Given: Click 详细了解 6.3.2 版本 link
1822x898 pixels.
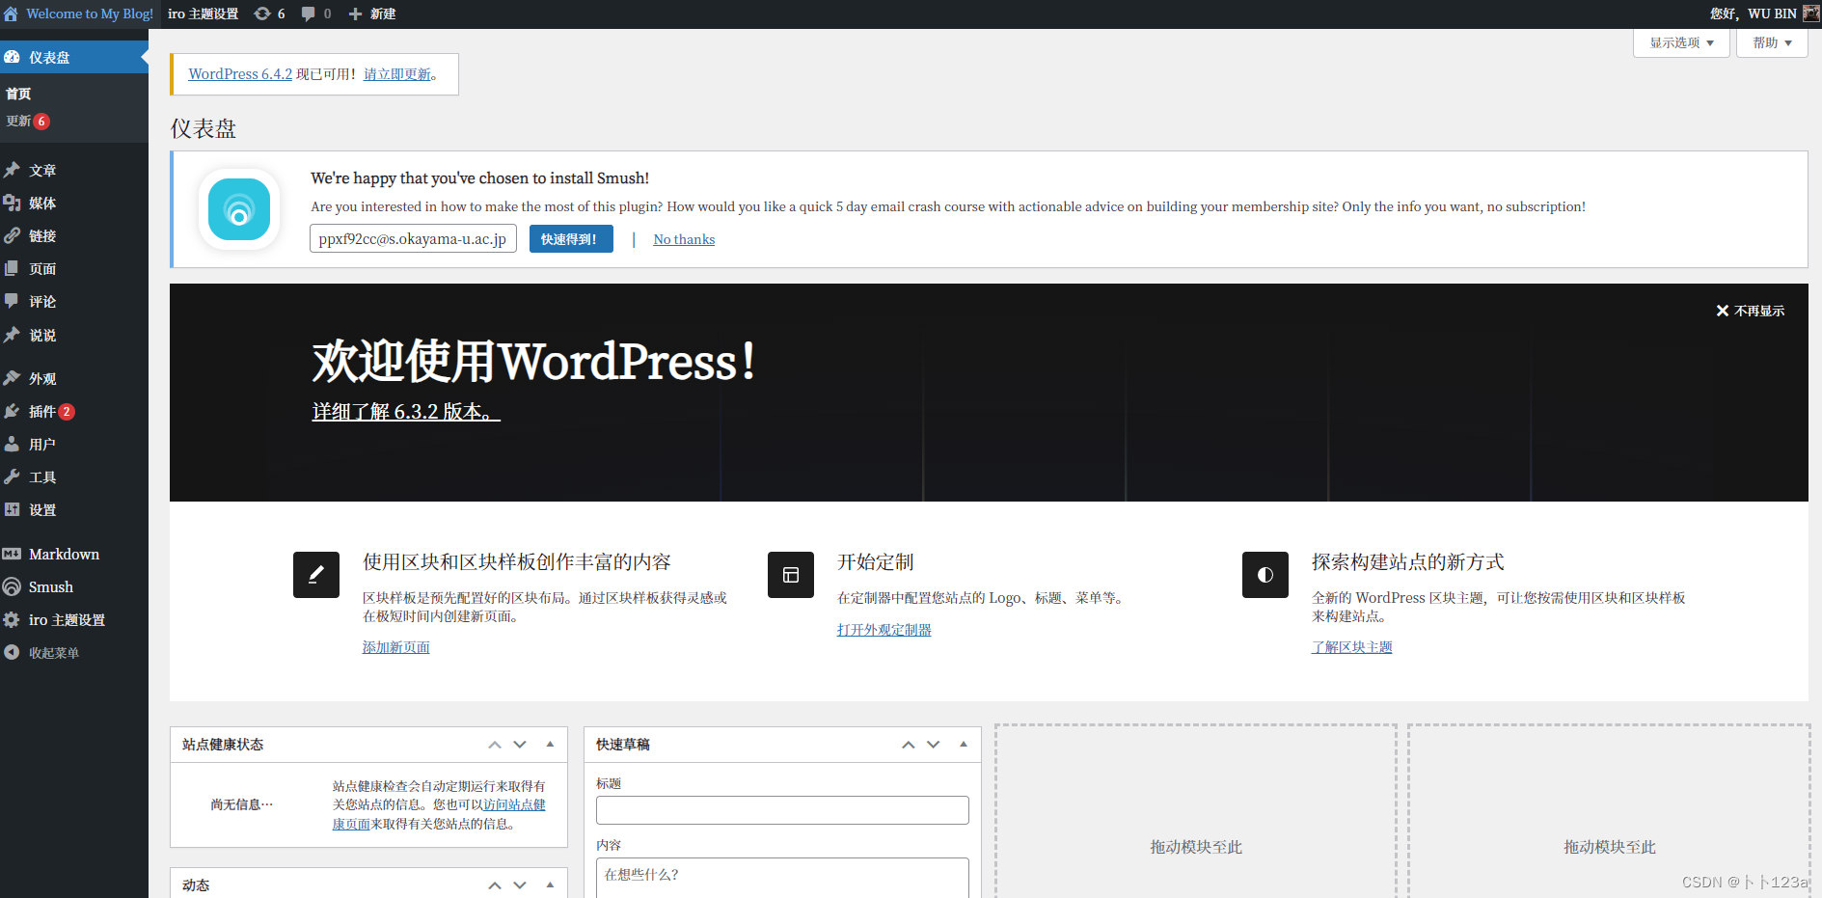Looking at the screenshot, I should tap(406, 412).
